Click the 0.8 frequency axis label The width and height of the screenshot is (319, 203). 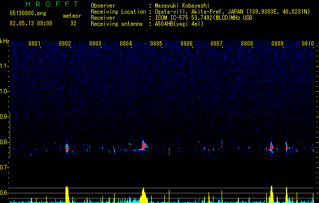click(x=4, y=142)
